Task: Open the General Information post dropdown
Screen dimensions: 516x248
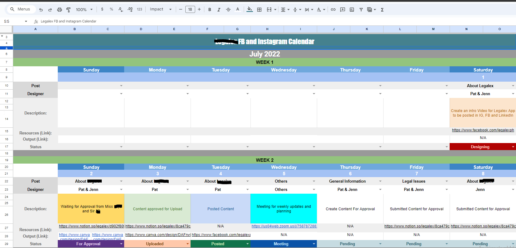Action: [380, 181]
